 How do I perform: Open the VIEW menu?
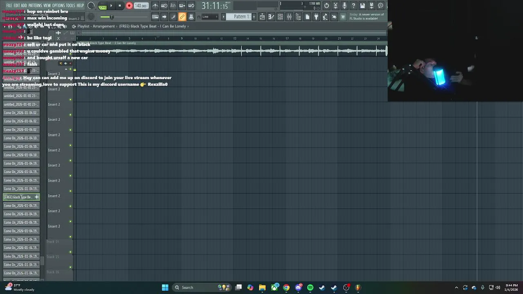coord(47,5)
